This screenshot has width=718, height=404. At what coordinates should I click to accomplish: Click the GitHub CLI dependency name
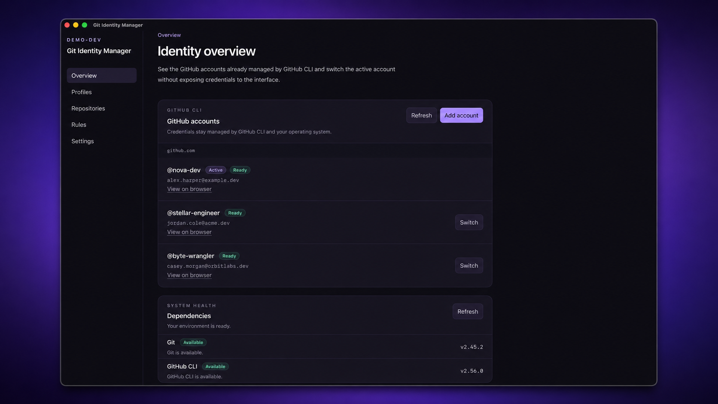pos(182,367)
